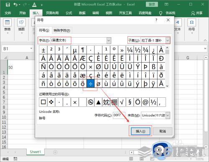Click the Omega symbol (符号) ribbon icon

click(192, 23)
